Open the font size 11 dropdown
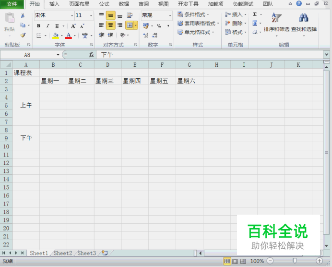The width and height of the screenshot is (332, 267). pyautogui.click(x=91, y=15)
